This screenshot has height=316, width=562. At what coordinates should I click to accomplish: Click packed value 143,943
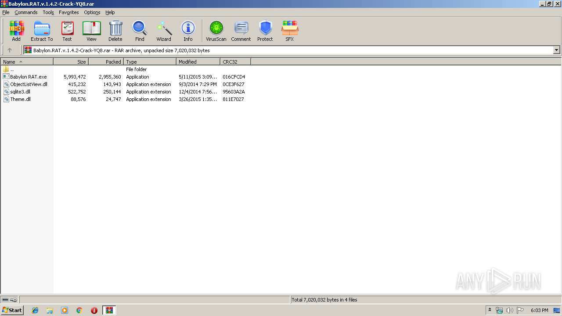(112, 84)
